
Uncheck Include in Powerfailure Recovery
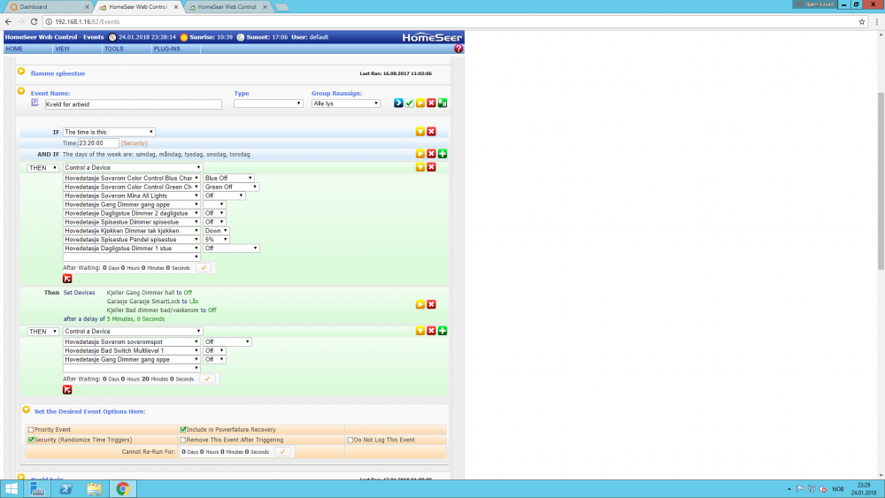(183, 430)
